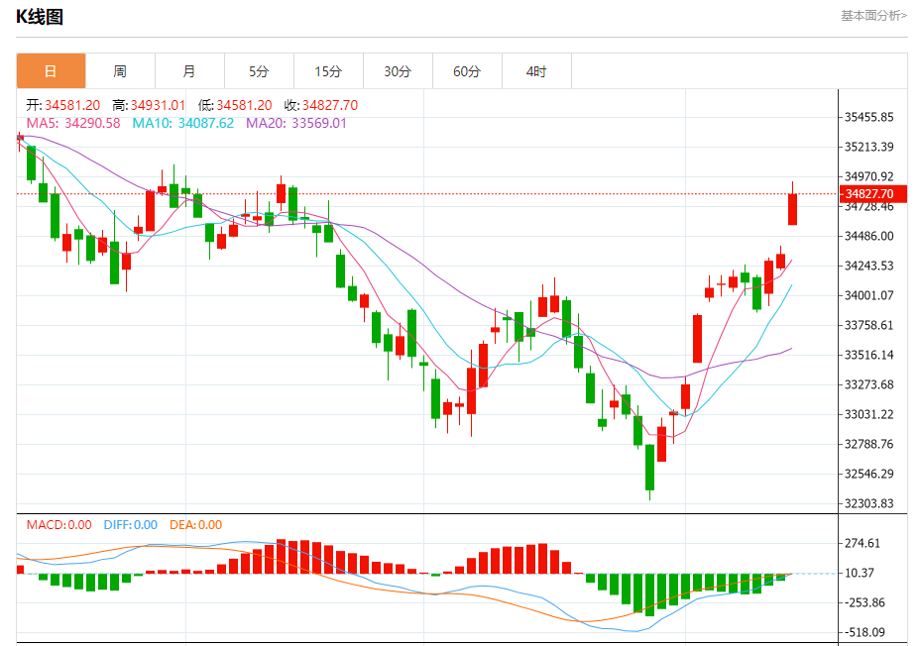Click the 33758.61 price axis label
The height and width of the screenshot is (646, 921).
coord(868,325)
